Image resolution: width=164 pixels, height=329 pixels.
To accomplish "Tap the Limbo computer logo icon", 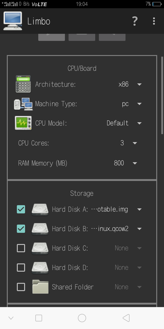I will click(x=13, y=21).
